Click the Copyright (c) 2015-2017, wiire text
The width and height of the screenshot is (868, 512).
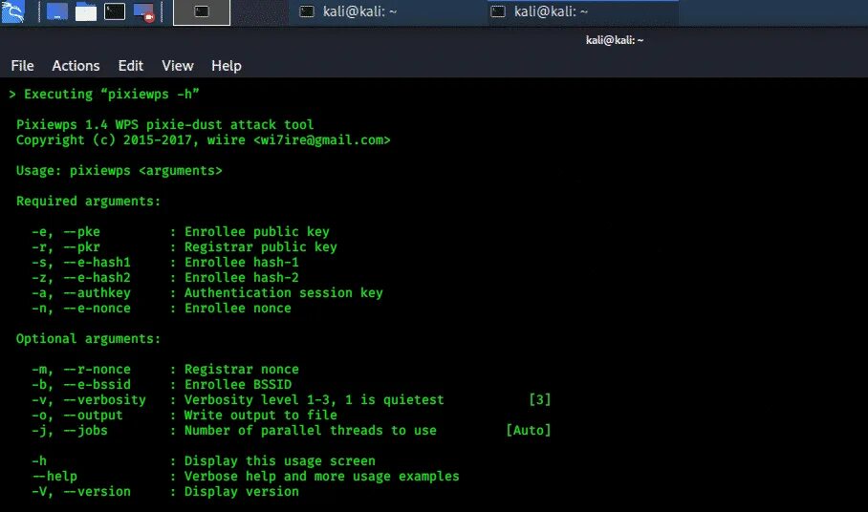pos(131,140)
